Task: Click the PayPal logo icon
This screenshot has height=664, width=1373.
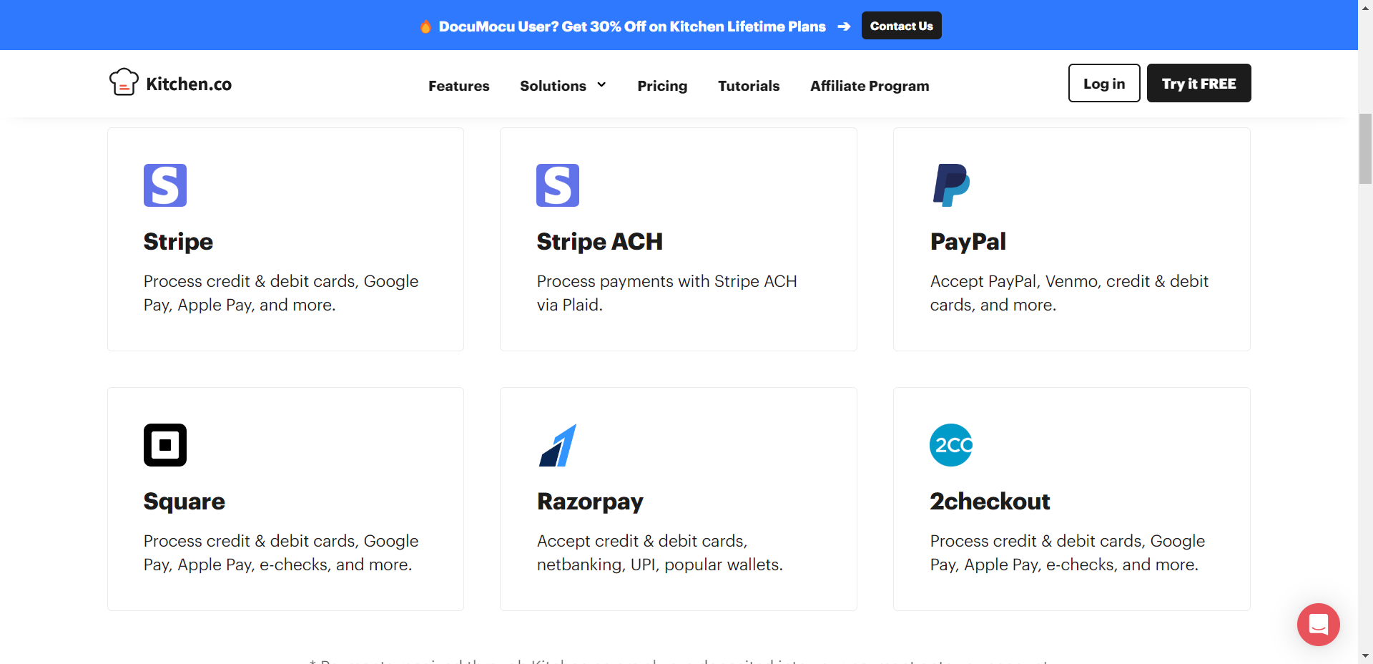Action: click(951, 185)
